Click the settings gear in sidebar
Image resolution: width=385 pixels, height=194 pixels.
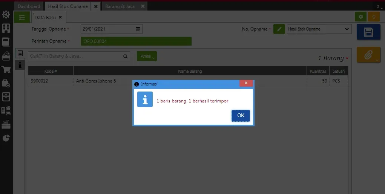pos(6,14)
